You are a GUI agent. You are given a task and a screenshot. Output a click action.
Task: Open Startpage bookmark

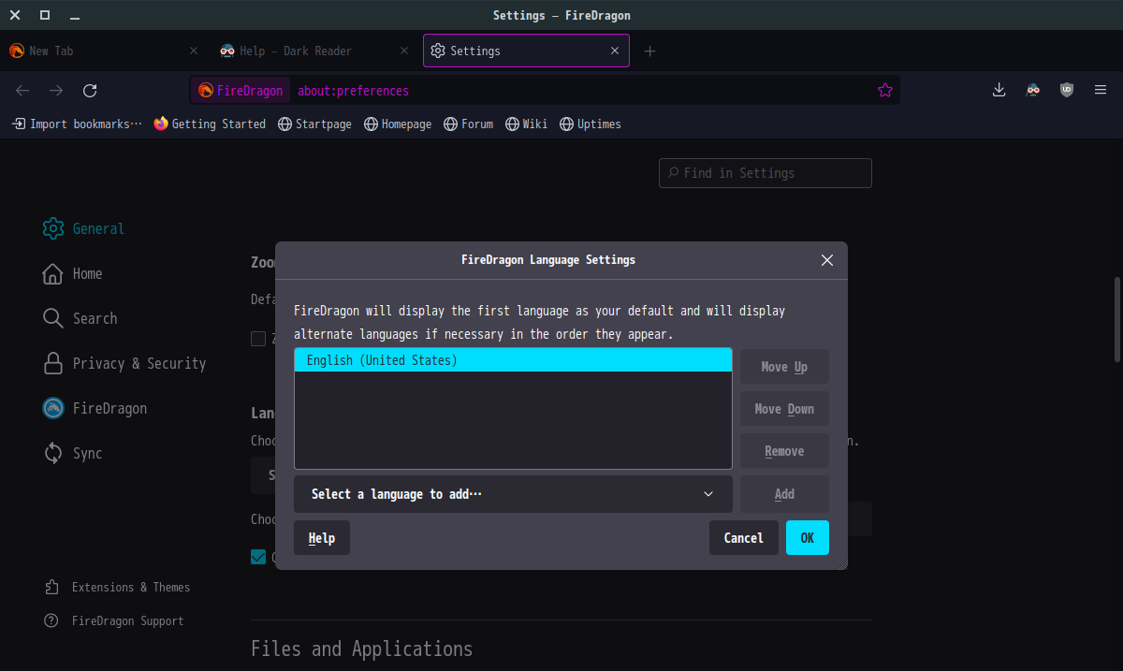tap(314, 124)
